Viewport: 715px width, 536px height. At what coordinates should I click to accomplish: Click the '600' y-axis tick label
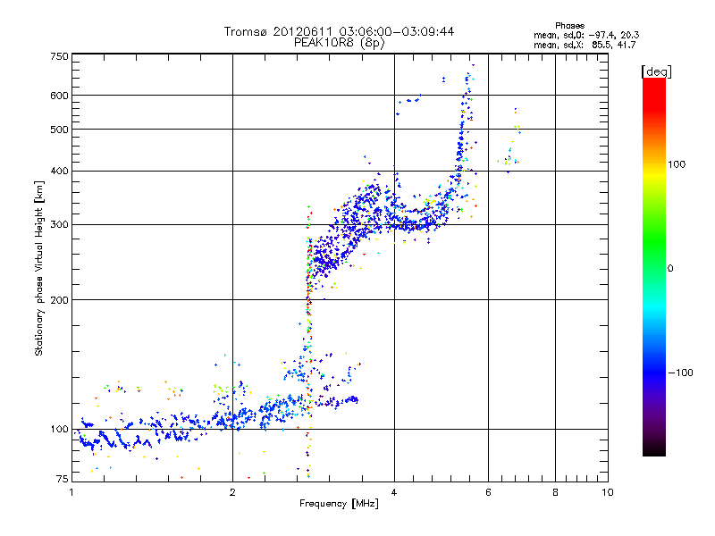(x=59, y=96)
